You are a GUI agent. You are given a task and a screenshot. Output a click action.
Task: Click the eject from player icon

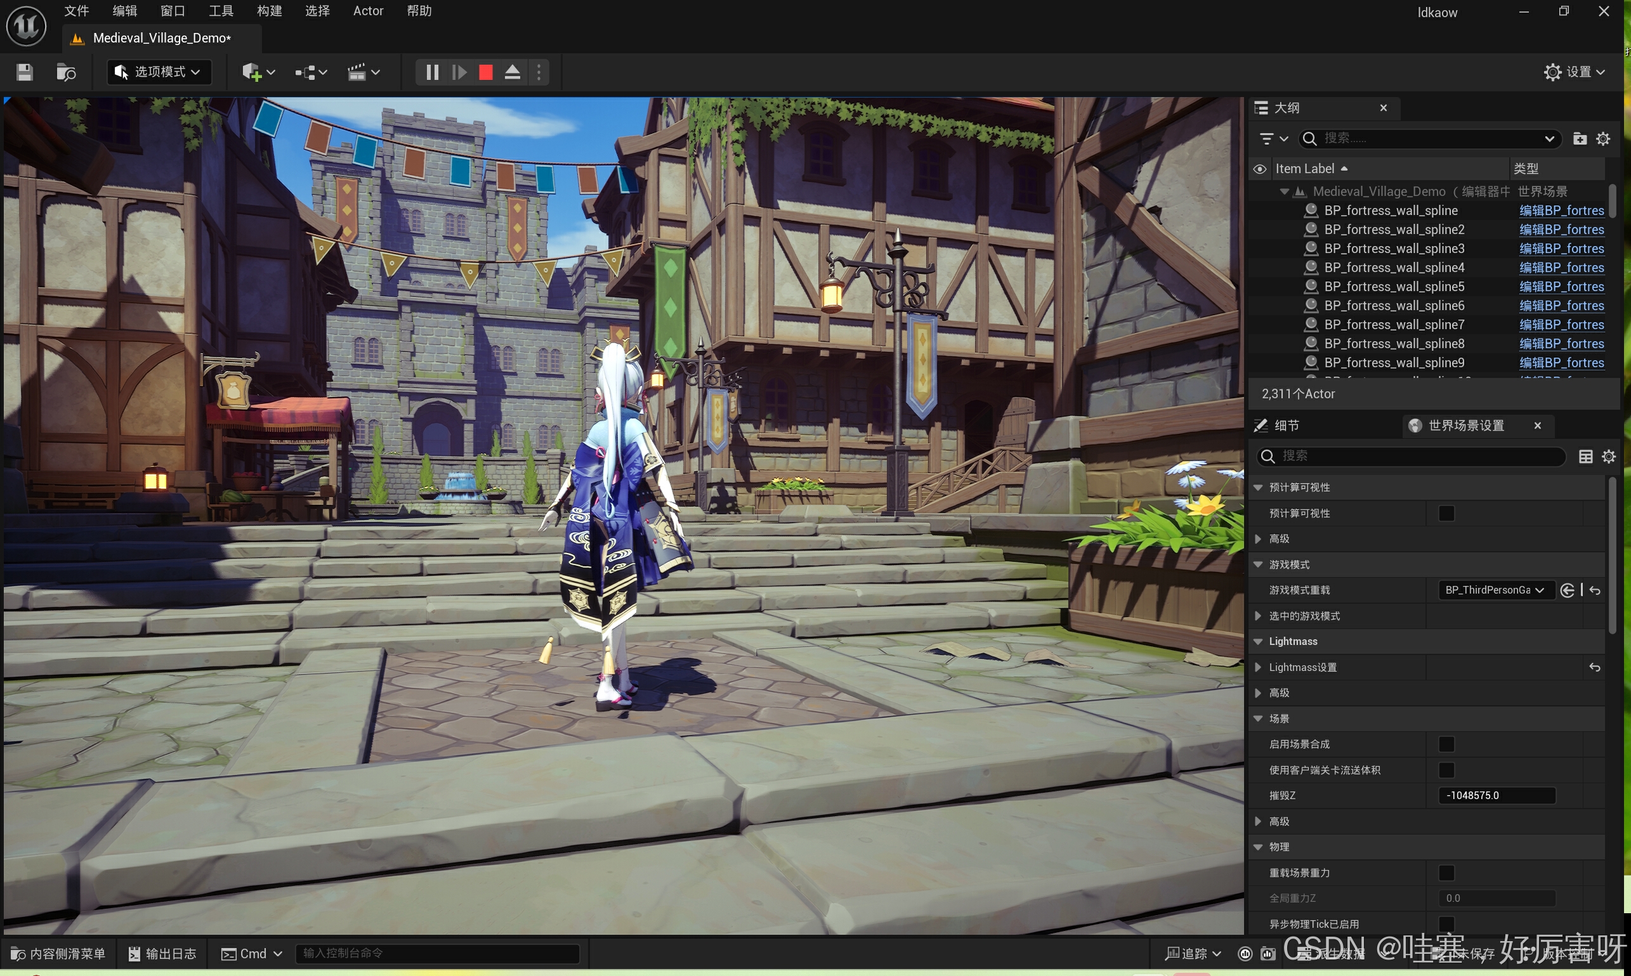[x=513, y=72]
